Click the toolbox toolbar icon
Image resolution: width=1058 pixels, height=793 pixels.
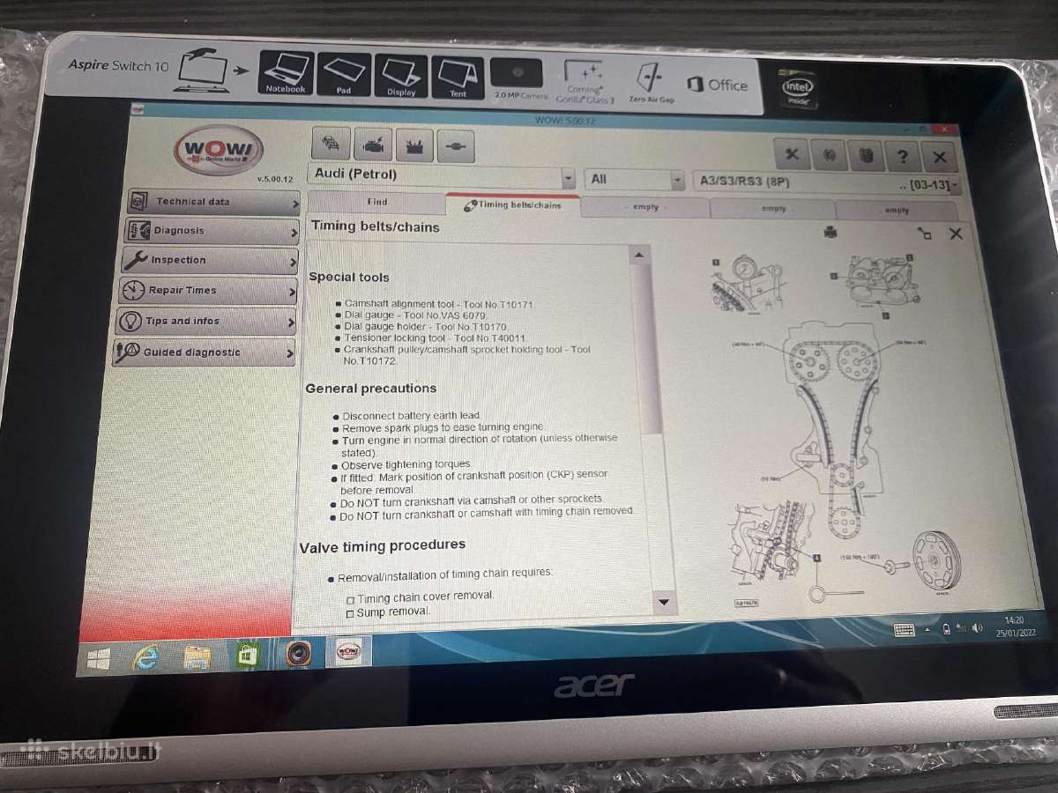coord(414,145)
